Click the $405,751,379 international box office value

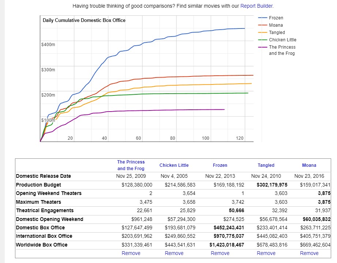click(315, 236)
